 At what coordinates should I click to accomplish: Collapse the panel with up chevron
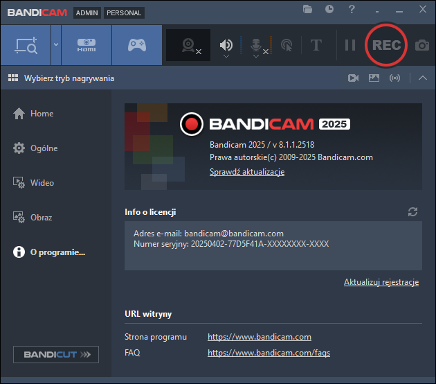click(x=423, y=78)
